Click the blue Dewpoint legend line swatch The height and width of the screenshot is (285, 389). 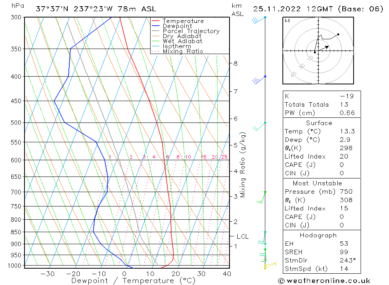155,26
